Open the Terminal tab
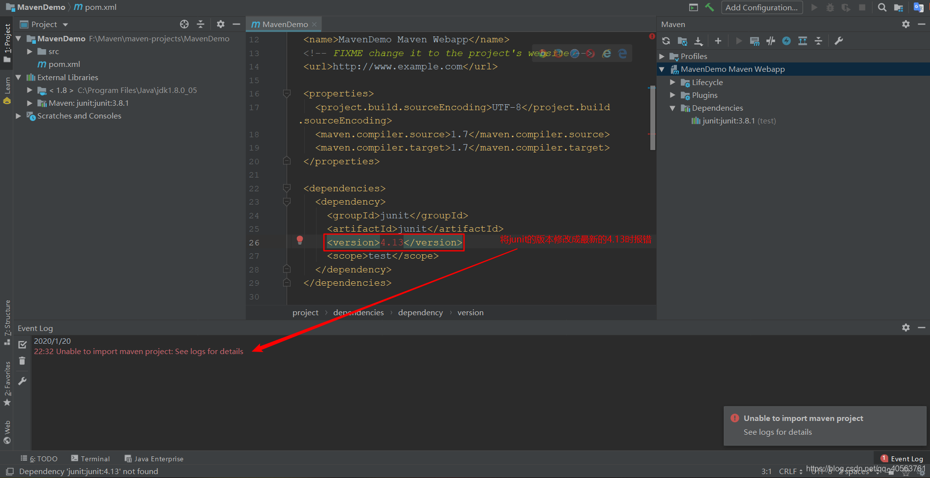The width and height of the screenshot is (930, 478). pos(90,458)
